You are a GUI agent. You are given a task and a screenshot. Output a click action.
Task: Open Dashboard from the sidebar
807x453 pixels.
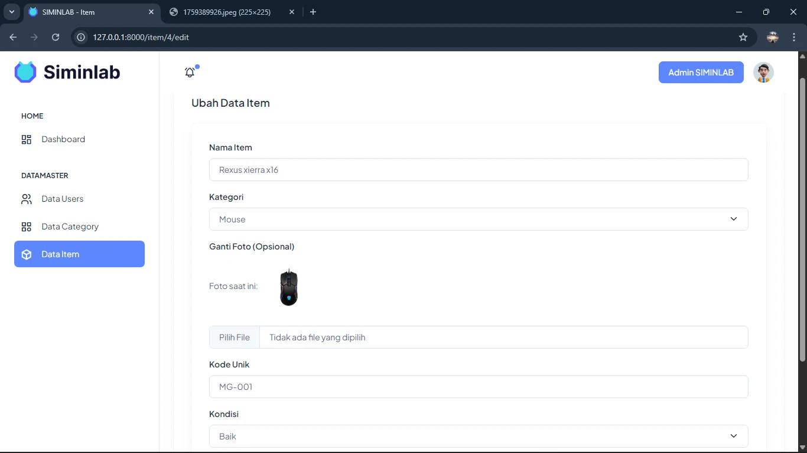click(x=63, y=140)
